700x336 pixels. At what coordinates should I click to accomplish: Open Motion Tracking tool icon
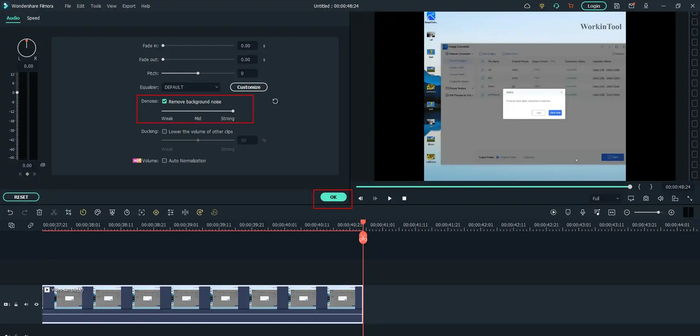click(141, 212)
